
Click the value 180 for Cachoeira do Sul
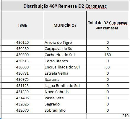coord(108,55)
